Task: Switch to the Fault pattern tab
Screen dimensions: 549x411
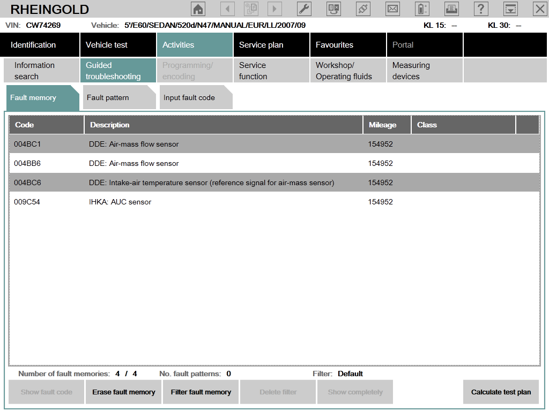Action: tap(120, 97)
